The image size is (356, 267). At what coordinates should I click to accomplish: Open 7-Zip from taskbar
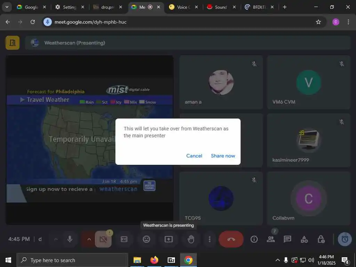pos(171,260)
